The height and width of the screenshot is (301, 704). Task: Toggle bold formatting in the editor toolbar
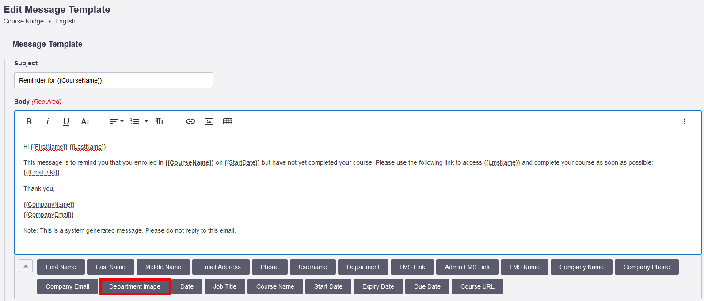pos(29,121)
